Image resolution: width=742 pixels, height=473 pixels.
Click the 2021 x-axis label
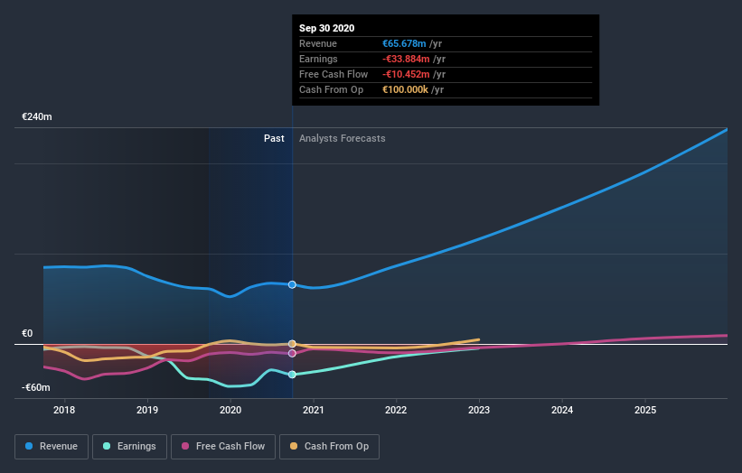(x=314, y=410)
